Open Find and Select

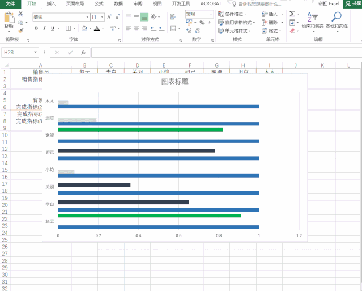click(x=337, y=21)
